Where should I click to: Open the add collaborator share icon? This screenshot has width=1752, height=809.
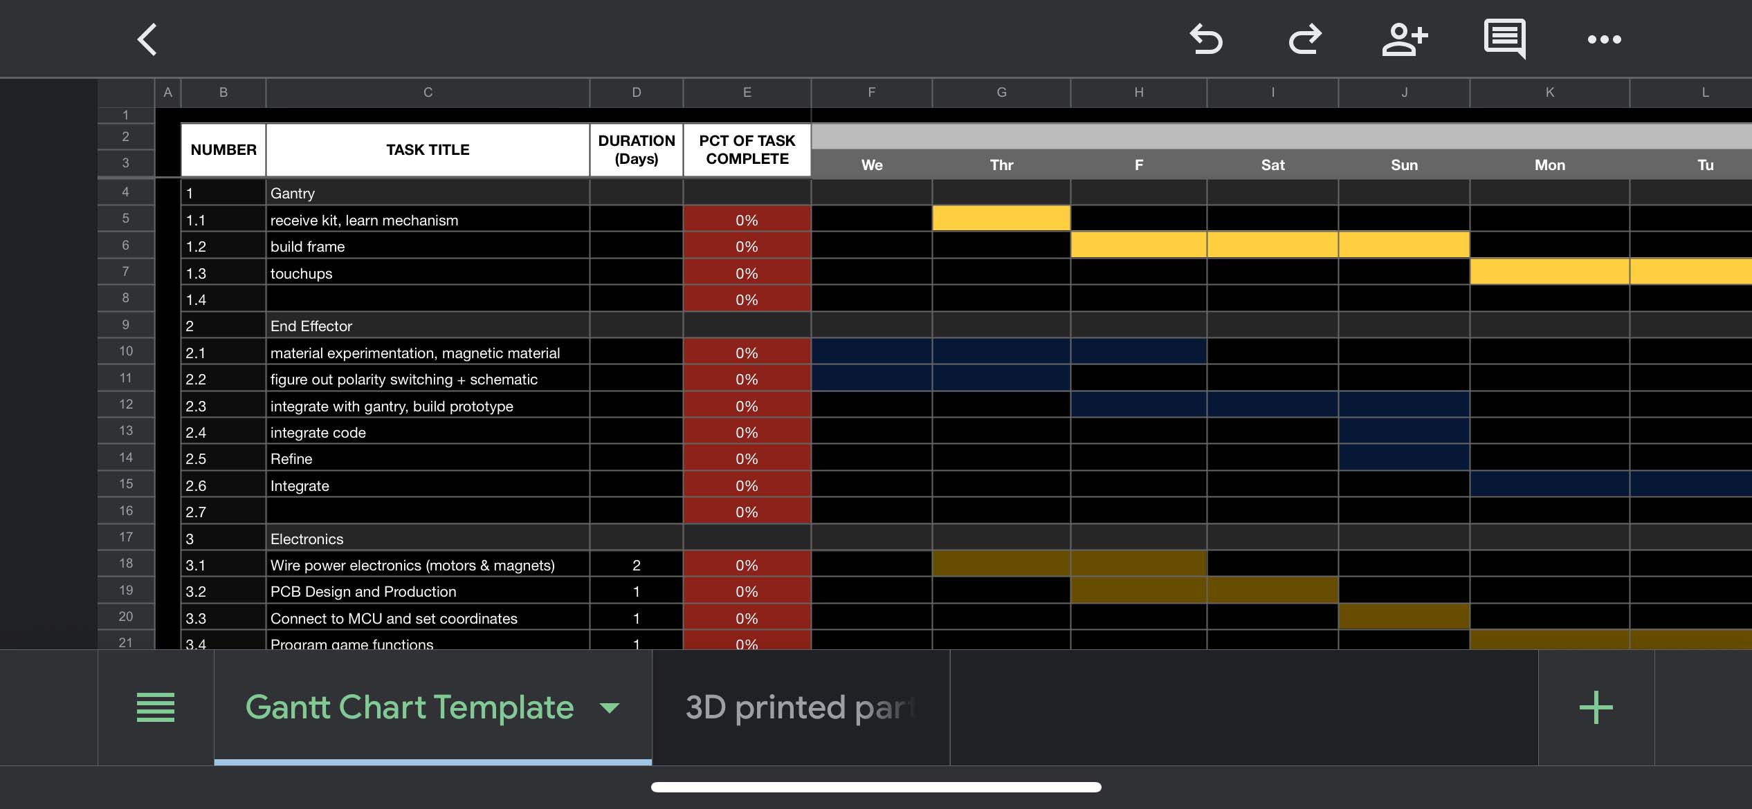[x=1404, y=39]
